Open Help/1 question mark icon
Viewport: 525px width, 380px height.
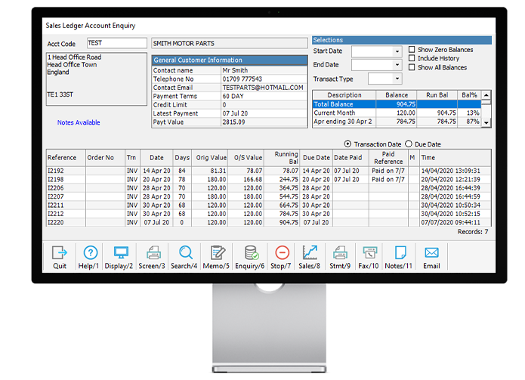click(x=91, y=253)
